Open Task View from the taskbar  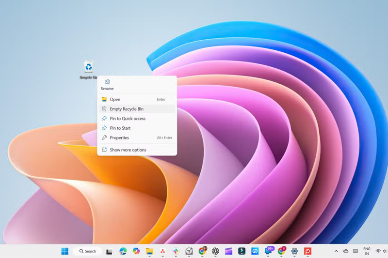point(110,251)
